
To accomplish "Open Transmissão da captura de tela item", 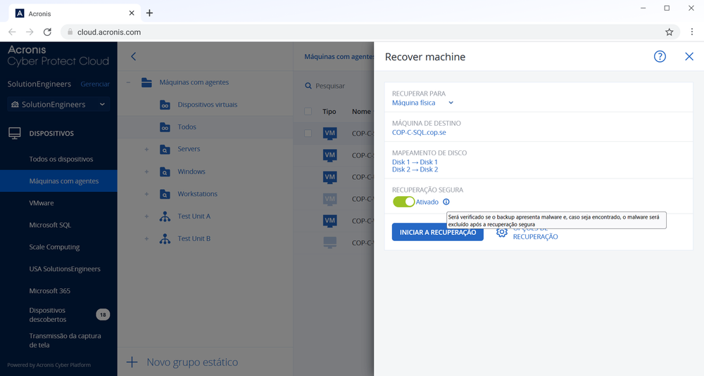I will [x=65, y=340].
